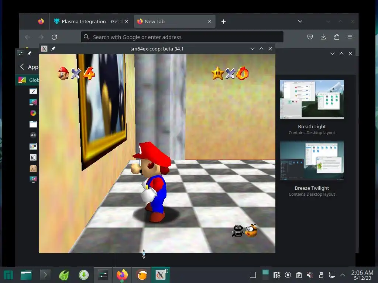
Task: Minimize the sm64ex-coop game window
Action: tap(252, 49)
